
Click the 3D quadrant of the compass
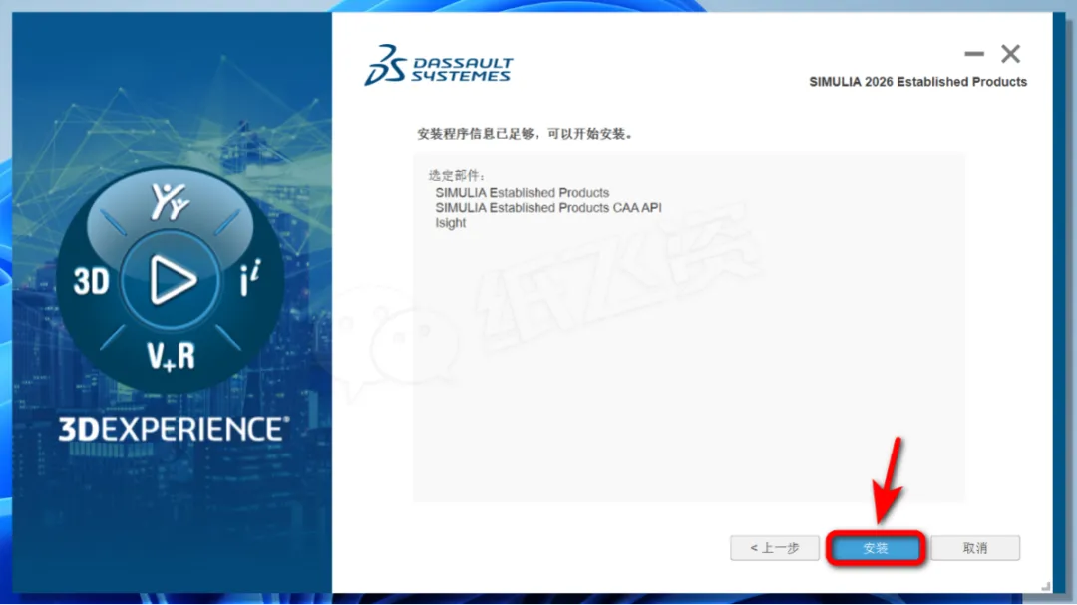point(92,281)
